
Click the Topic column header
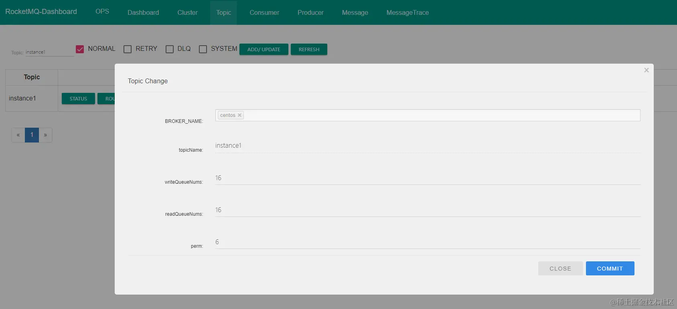pyautogui.click(x=32, y=77)
